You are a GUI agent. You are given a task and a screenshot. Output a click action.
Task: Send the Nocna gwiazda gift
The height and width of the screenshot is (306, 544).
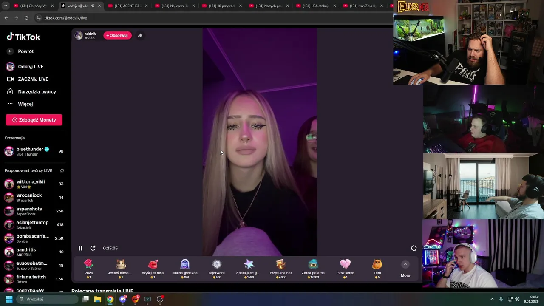(x=185, y=269)
